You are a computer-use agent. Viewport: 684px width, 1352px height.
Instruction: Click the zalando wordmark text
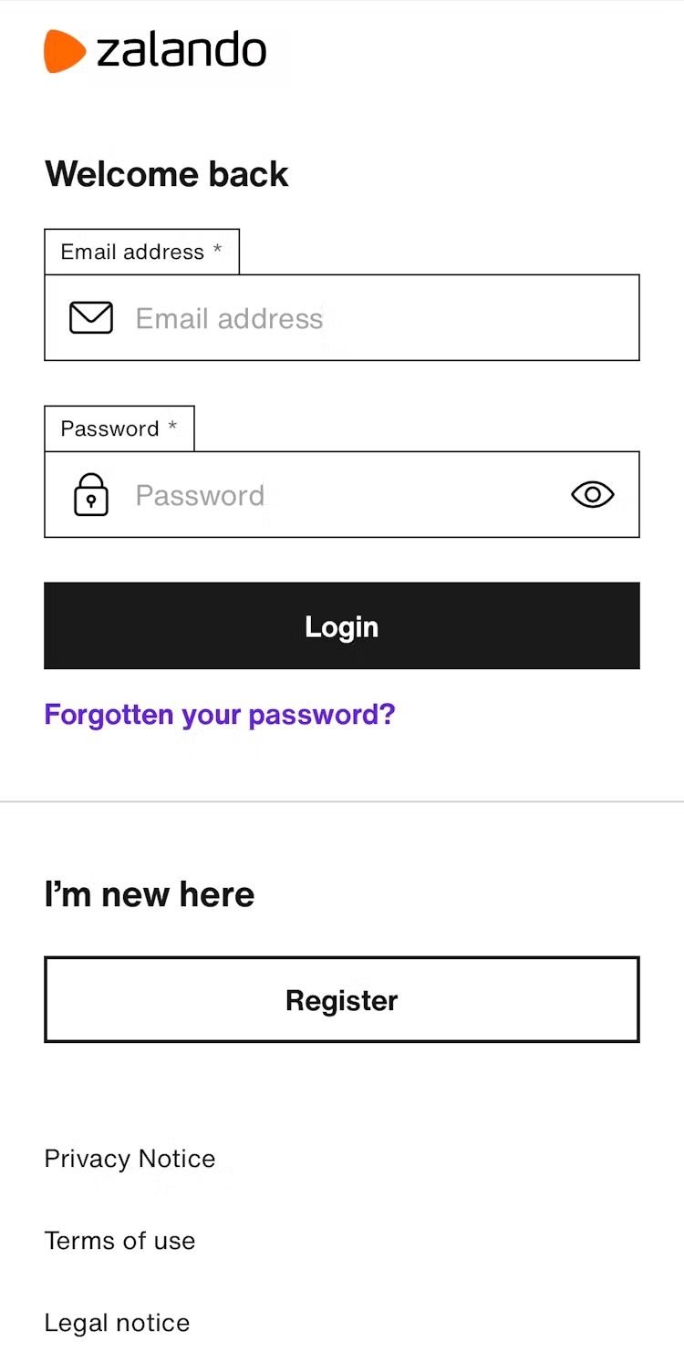click(x=181, y=50)
